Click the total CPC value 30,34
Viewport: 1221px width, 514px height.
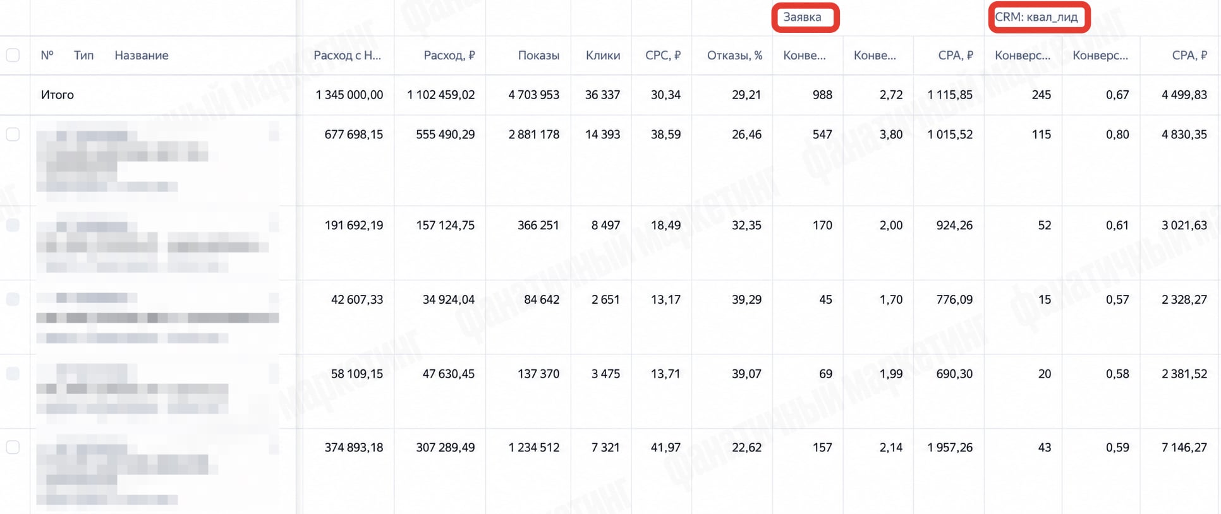pos(666,95)
